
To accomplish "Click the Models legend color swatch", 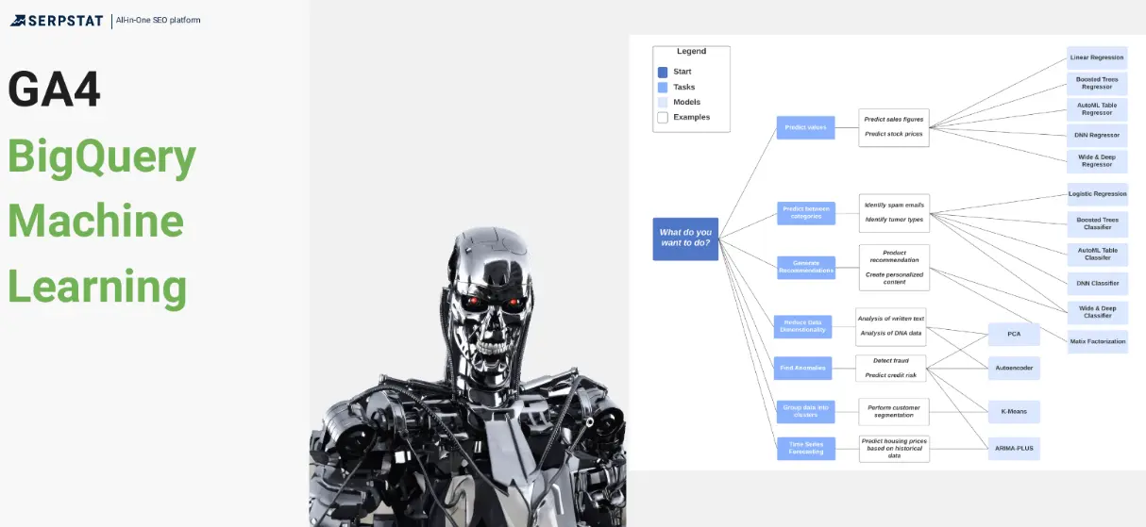I will [x=663, y=102].
